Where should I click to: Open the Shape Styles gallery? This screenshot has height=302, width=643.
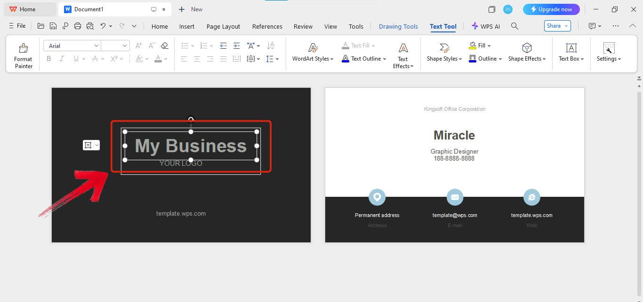coord(444,53)
